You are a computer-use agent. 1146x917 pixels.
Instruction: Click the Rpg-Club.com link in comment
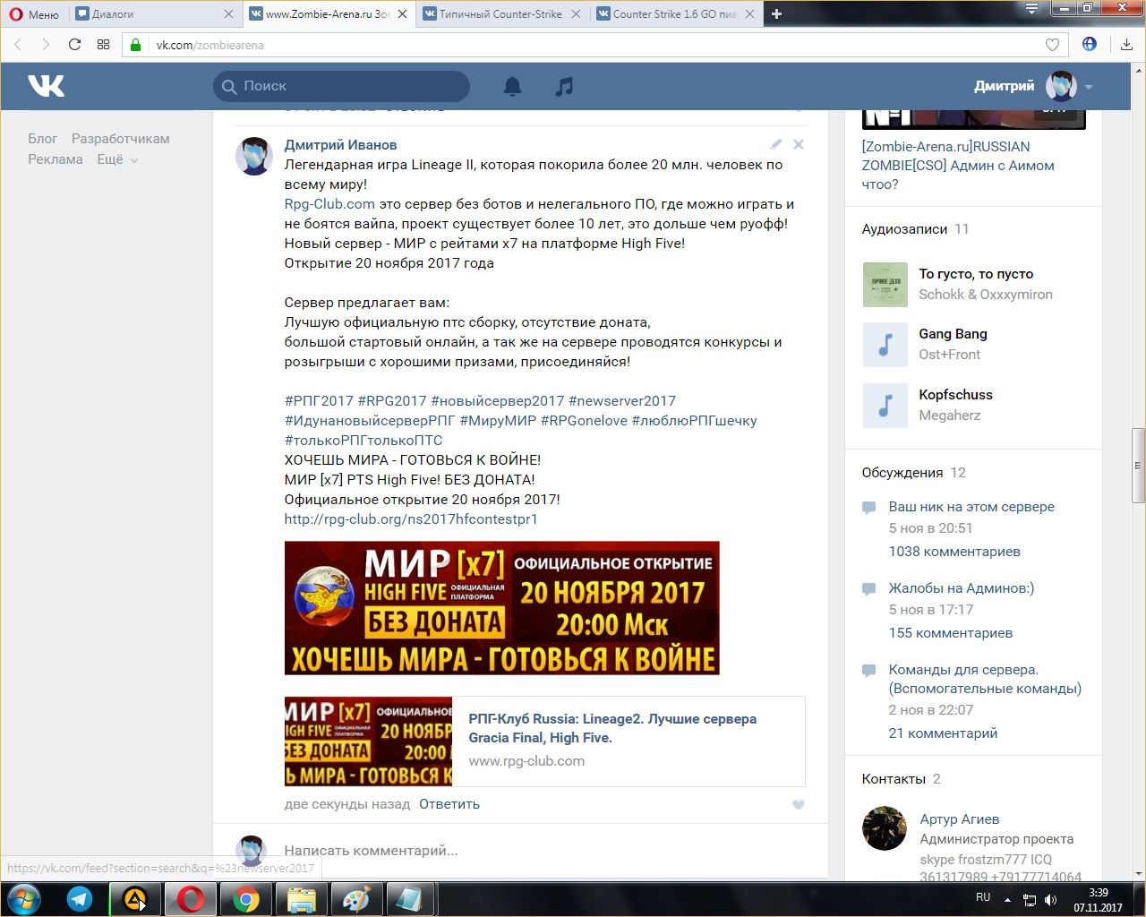click(x=329, y=204)
